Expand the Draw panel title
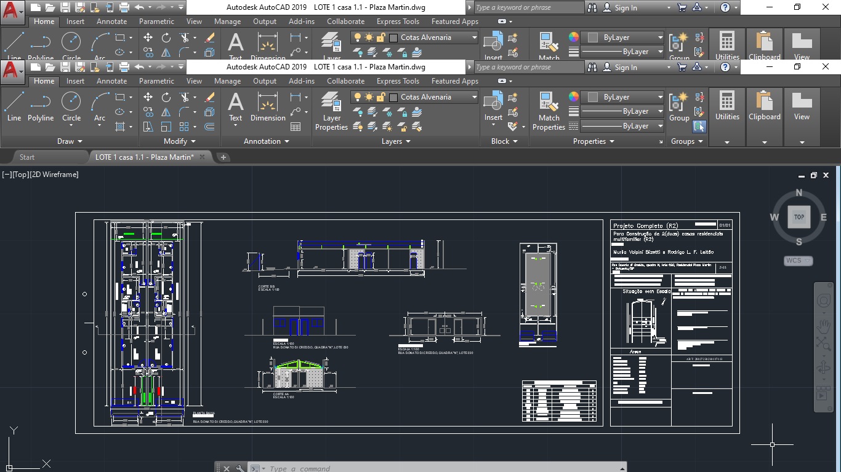This screenshot has width=841, height=472. (x=70, y=141)
